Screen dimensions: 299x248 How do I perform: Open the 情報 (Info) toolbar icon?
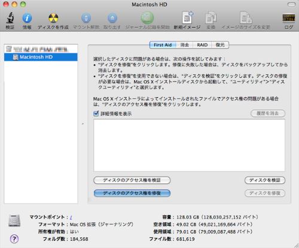[x=27, y=18]
